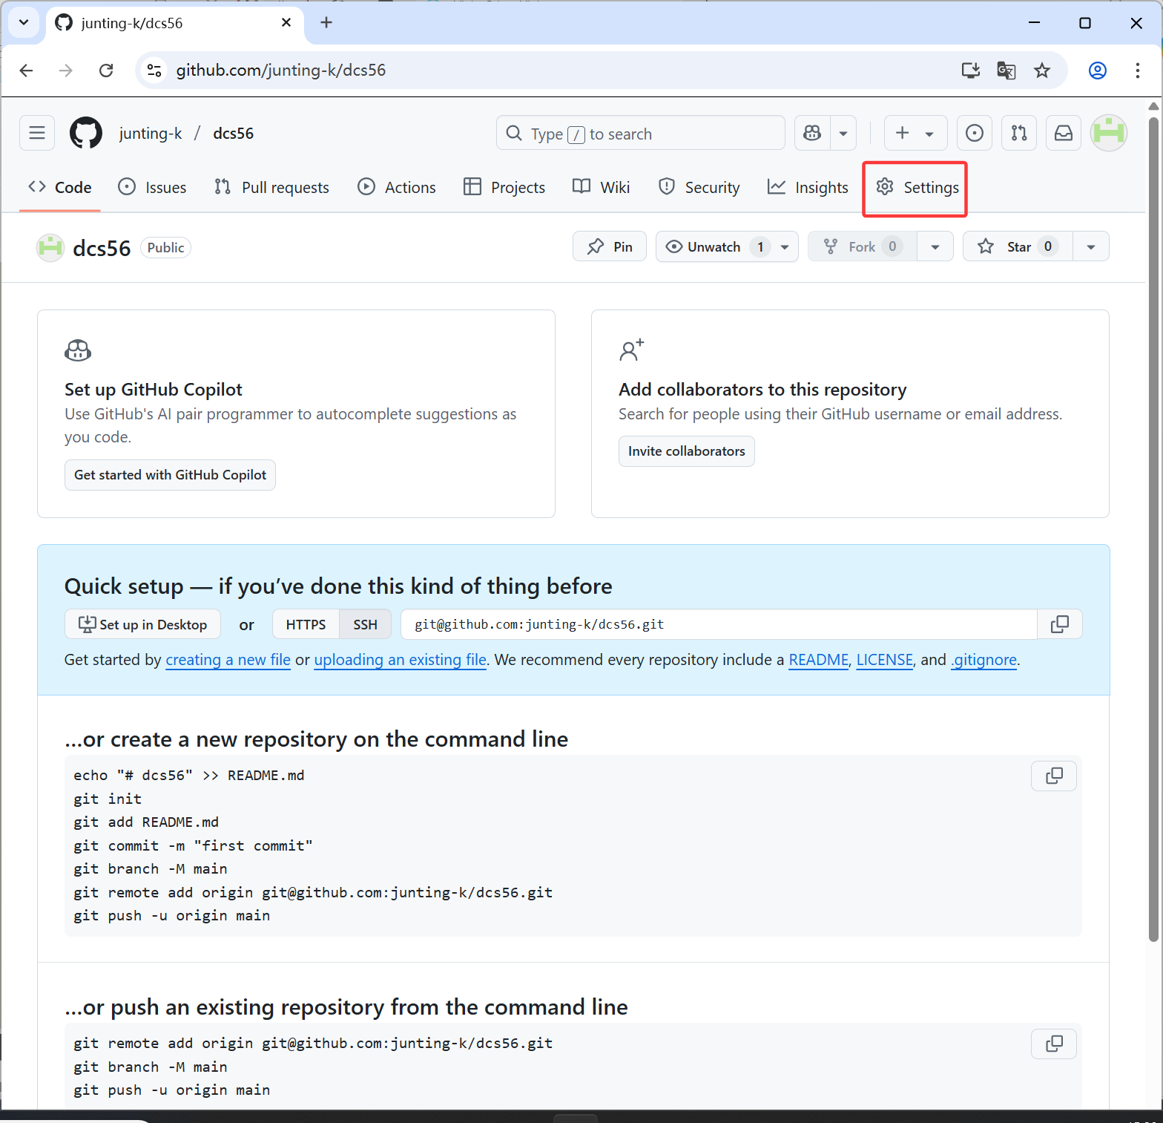Install the app via address bar icon
1163x1123 pixels.
(970, 71)
